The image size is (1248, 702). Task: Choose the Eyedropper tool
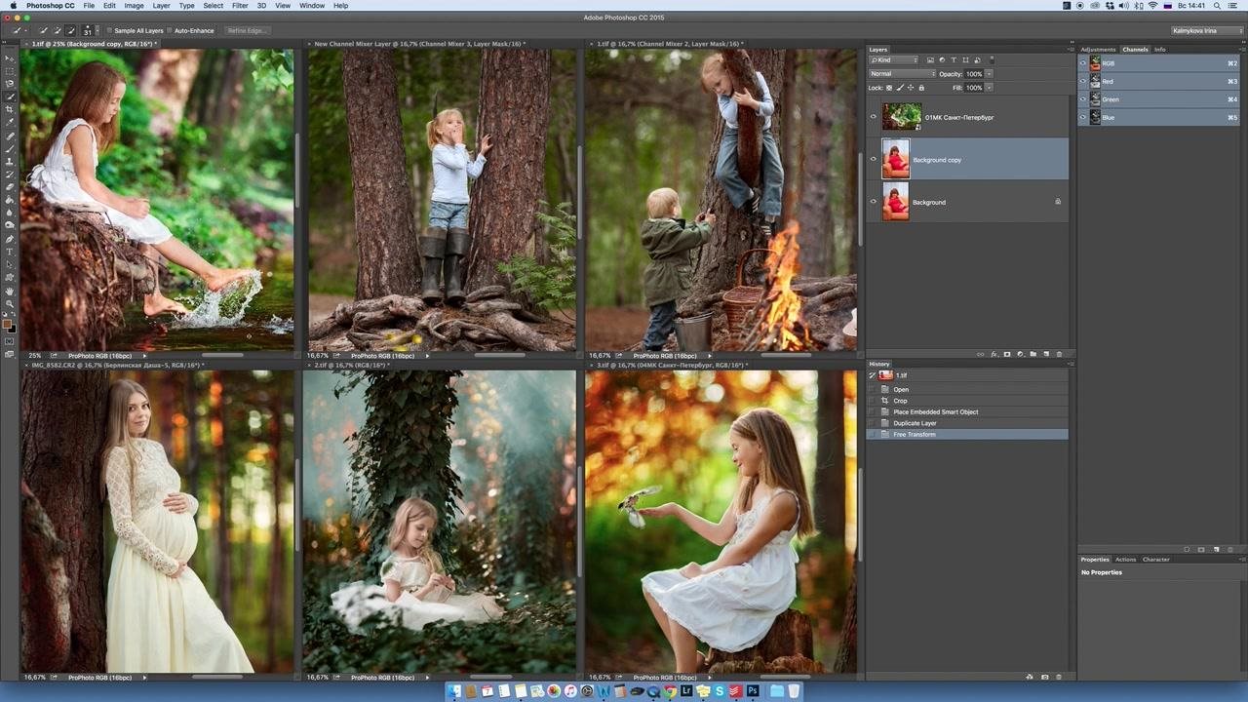(x=10, y=122)
